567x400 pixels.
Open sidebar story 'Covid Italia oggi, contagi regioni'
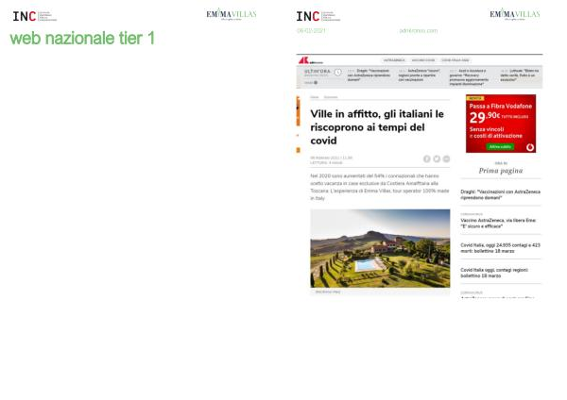pyautogui.click(x=494, y=273)
